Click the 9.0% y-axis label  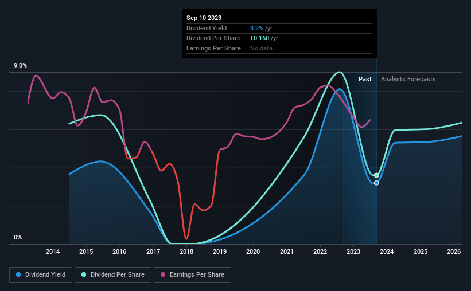tap(20, 66)
